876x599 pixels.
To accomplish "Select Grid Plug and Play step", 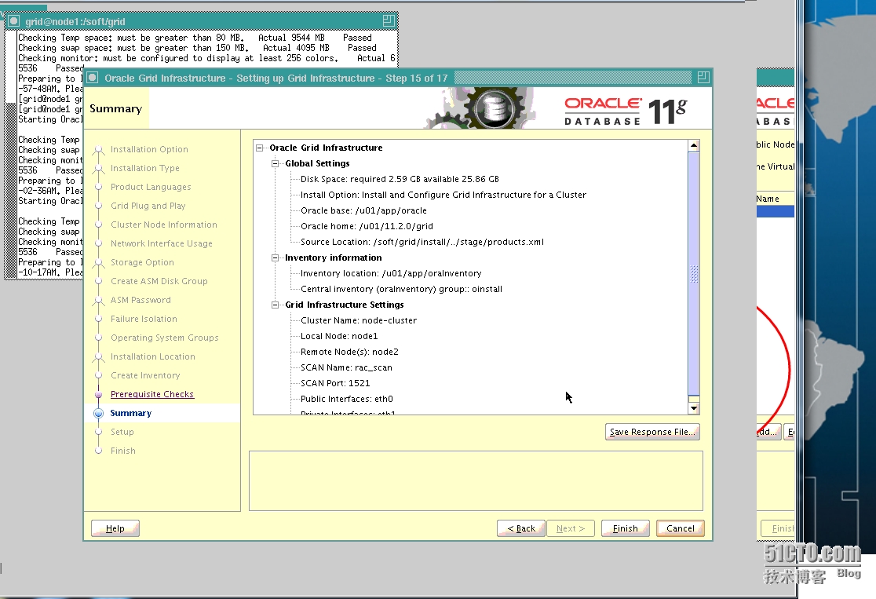I will coord(148,206).
